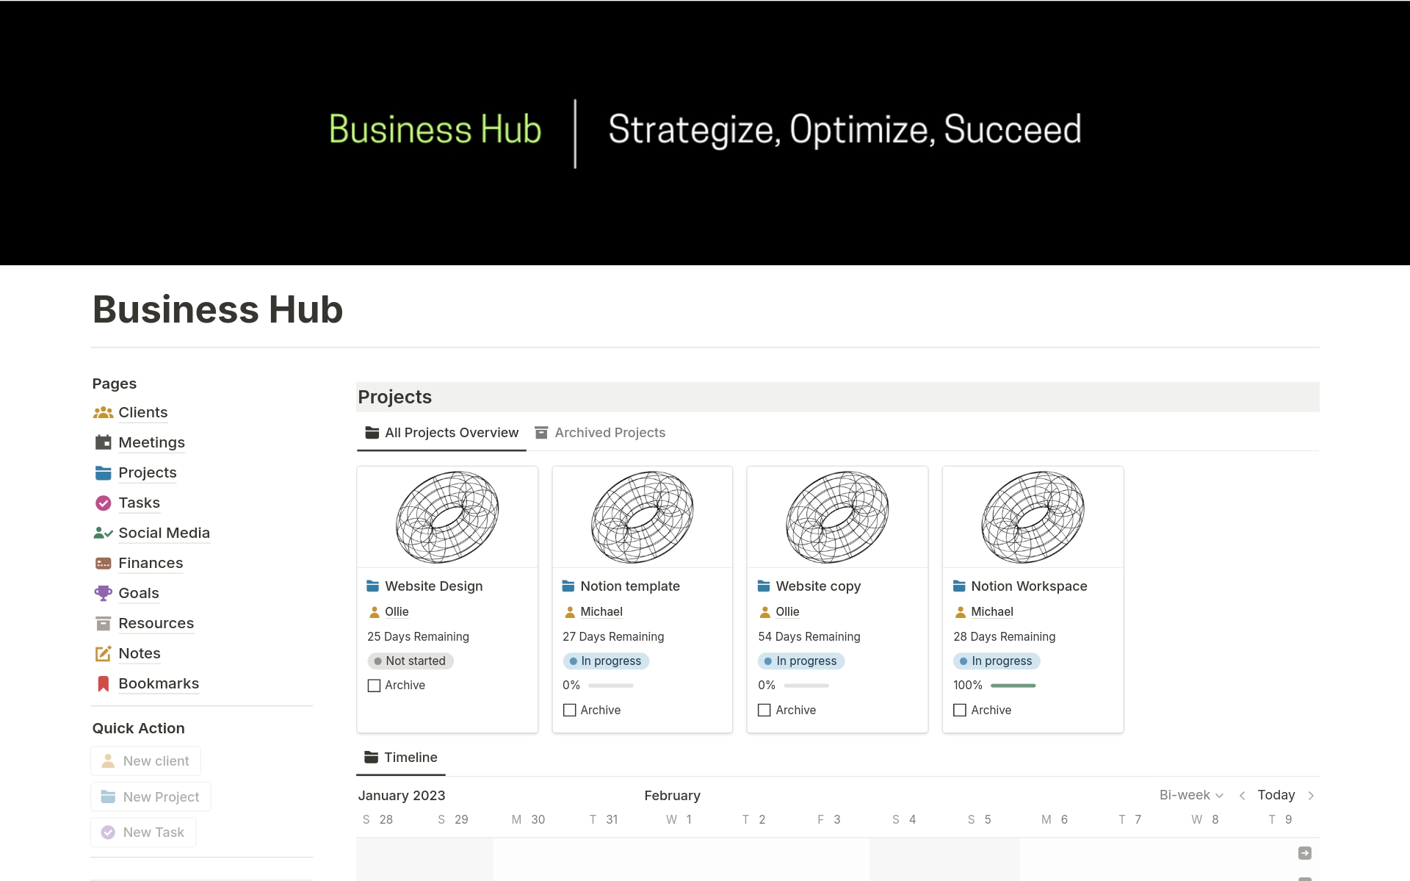The width and height of the screenshot is (1410, 881).
Task: Click the Today button above the timeline
Action: [1276, 794]
